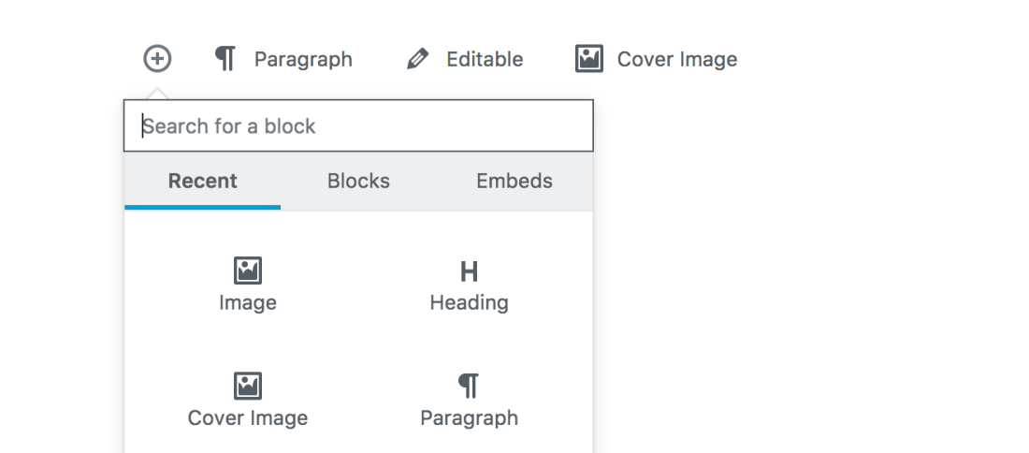The image size is (1029, 453).
Task: Insert block via the Image text label
Action: tap(248, 303)
